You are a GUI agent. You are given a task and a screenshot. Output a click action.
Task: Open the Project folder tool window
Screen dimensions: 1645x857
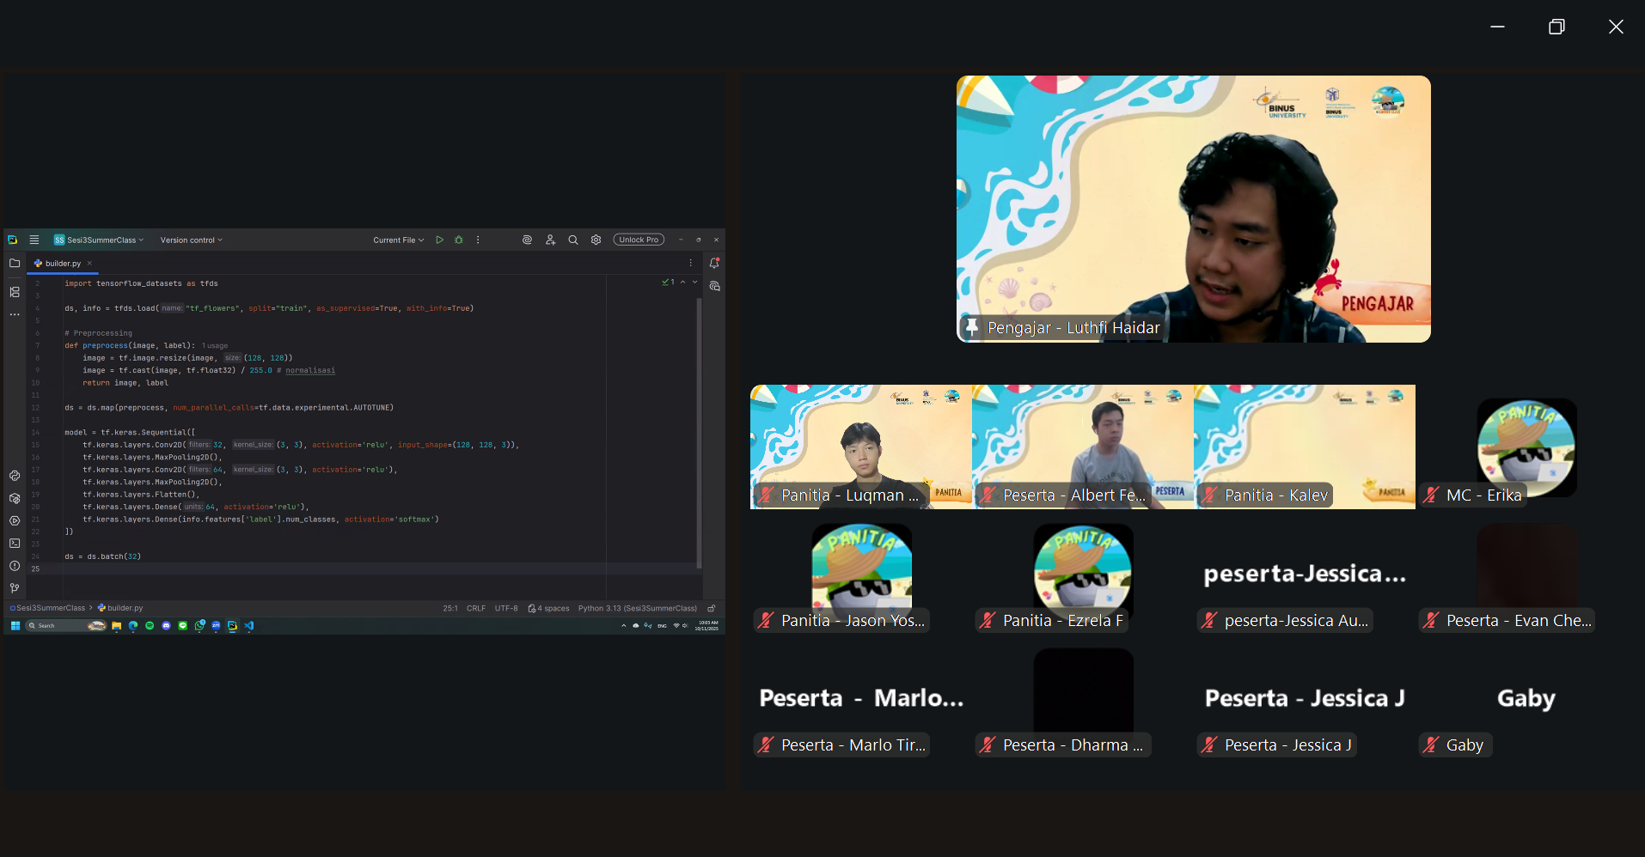[15, 264]
